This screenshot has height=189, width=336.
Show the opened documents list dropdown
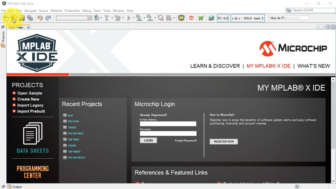click(x=328, y=27)
